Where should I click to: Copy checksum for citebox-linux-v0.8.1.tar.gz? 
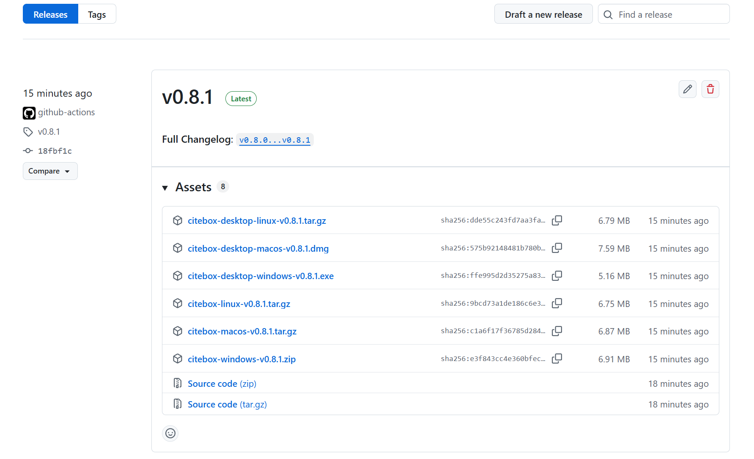pos(557,303)
